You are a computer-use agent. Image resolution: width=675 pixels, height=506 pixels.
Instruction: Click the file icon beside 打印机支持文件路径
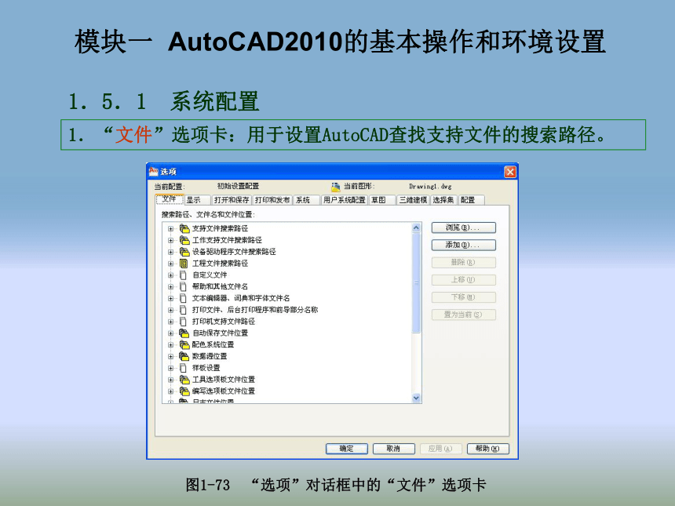coord(184,322)
